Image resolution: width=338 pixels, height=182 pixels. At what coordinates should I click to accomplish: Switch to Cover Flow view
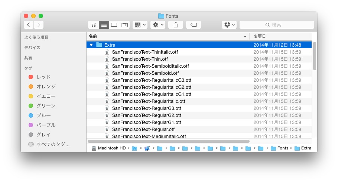tap(124, 25)
